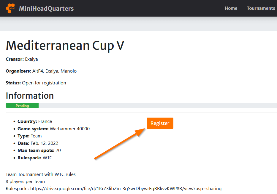The image size is (277, 194).
Task: Click the green Pending progress segment
Action: [22, 106]
